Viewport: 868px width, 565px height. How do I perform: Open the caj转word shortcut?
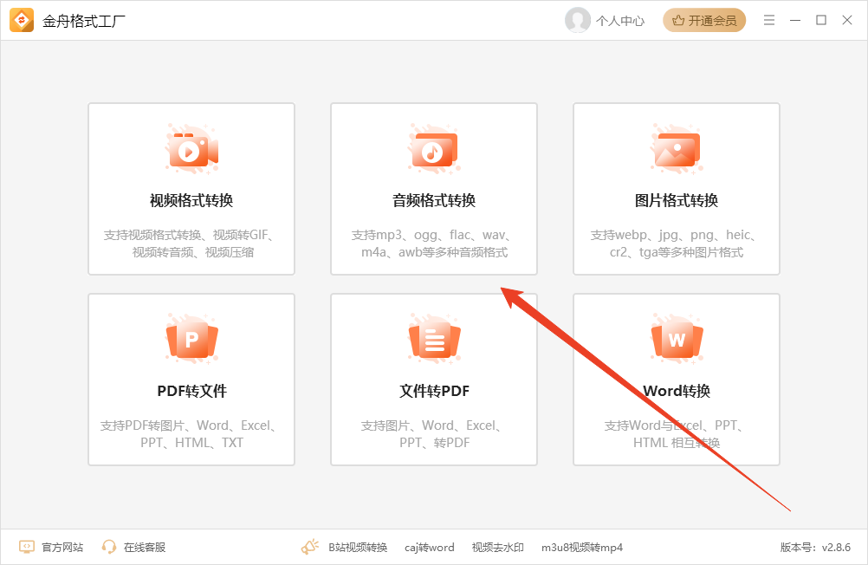coord(429,547)
